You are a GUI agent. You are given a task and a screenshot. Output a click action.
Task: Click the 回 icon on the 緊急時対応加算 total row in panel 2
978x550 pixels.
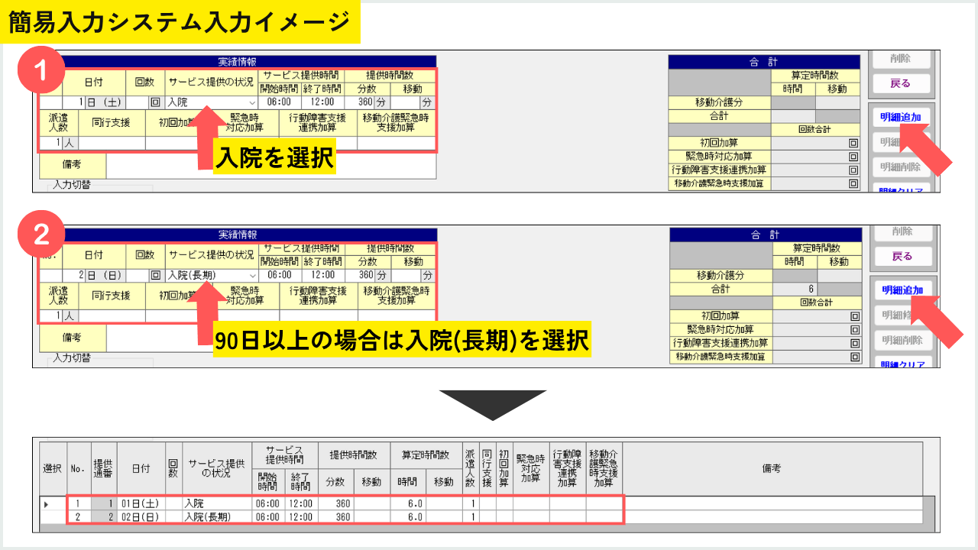[x=853, y=329]
